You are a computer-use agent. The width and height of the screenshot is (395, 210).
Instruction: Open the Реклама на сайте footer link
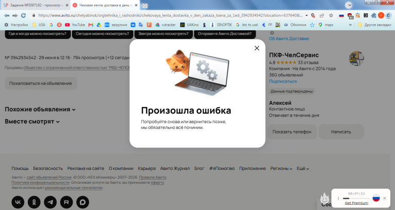pos(86,168)
